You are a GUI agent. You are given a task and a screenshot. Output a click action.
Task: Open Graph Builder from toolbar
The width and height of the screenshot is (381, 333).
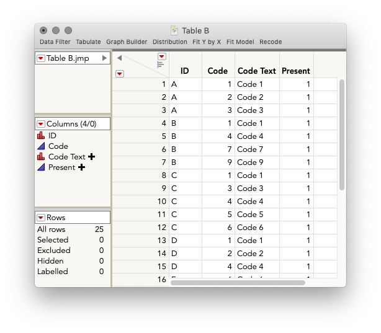pos(127,42)
